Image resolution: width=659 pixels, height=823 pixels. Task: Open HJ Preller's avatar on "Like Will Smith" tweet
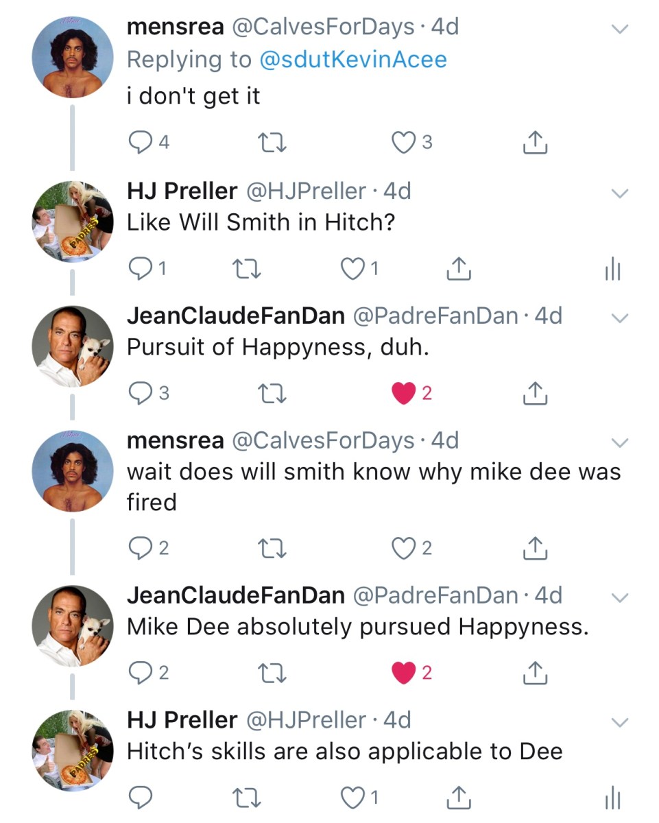[x=73, y=224]
